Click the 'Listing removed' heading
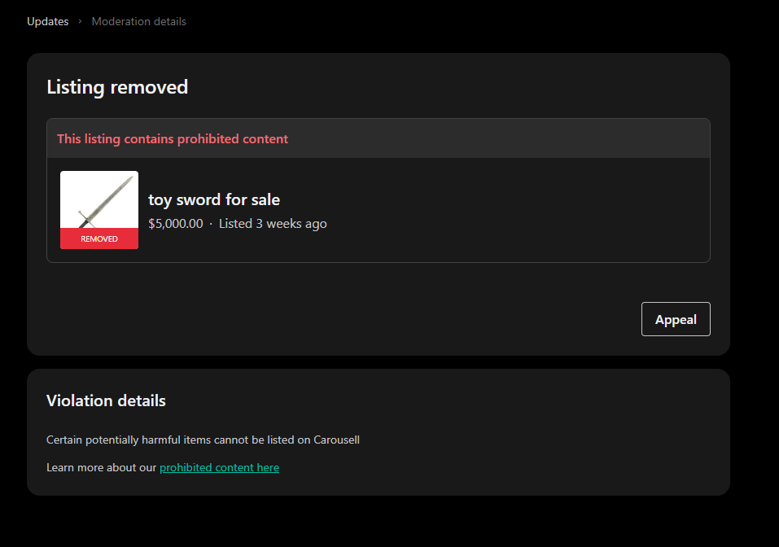This screenshot has width=779, height=547. (117, 87)
